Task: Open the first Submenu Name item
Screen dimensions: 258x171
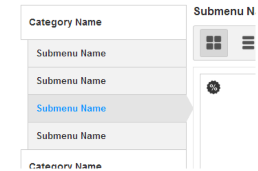Action: tap(107, 53)
